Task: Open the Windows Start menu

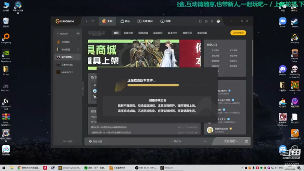Action: pos(3,168)
